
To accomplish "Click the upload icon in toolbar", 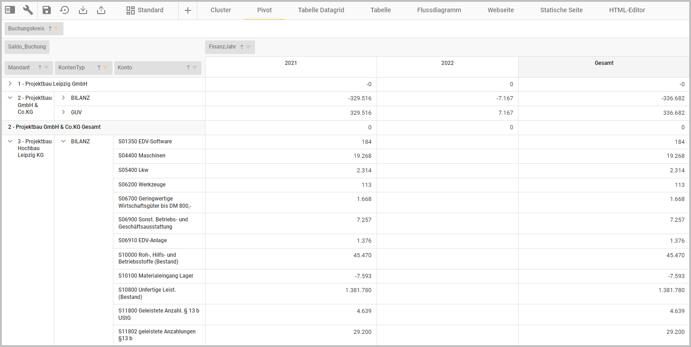I will [x=101, y=10].
